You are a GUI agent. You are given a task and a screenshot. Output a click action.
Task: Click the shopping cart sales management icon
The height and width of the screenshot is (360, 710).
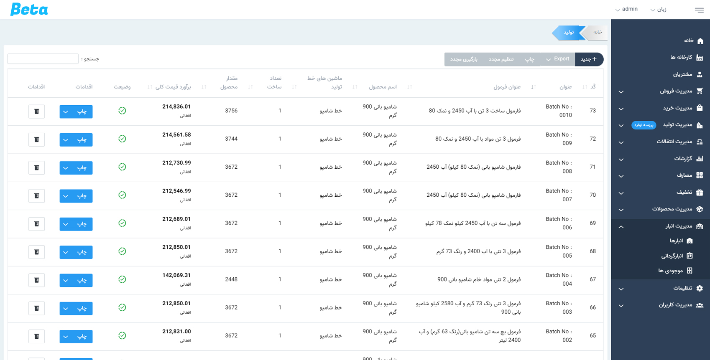[700, 91]
